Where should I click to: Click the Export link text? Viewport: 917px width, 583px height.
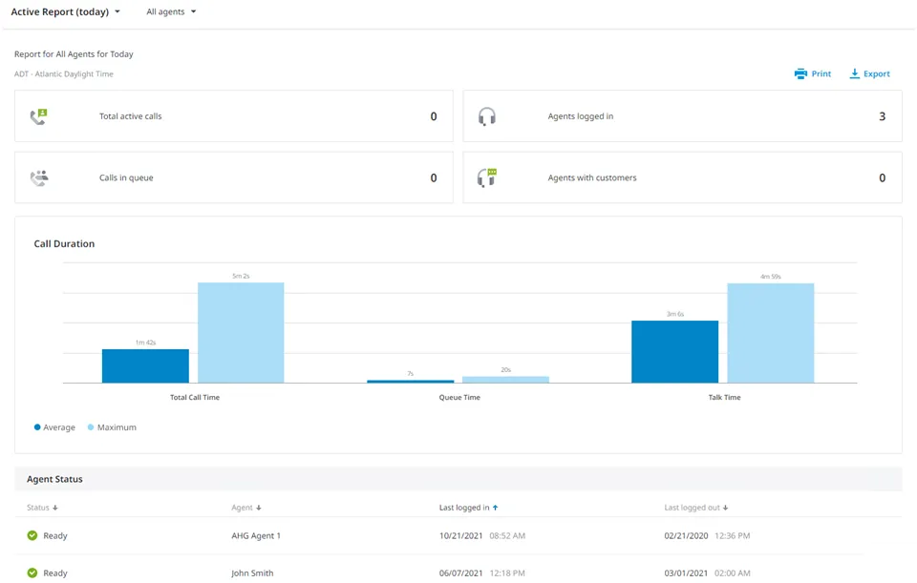(877, 73)
